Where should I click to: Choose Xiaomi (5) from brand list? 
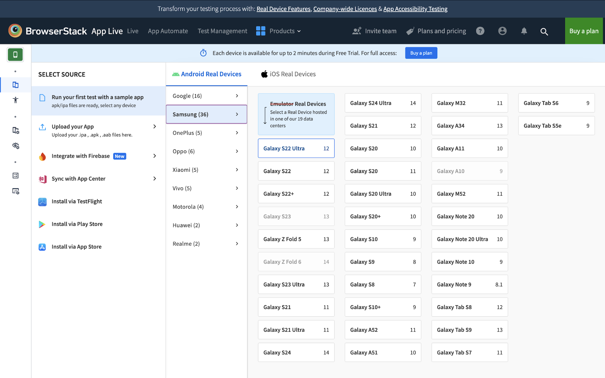[206, 170]
